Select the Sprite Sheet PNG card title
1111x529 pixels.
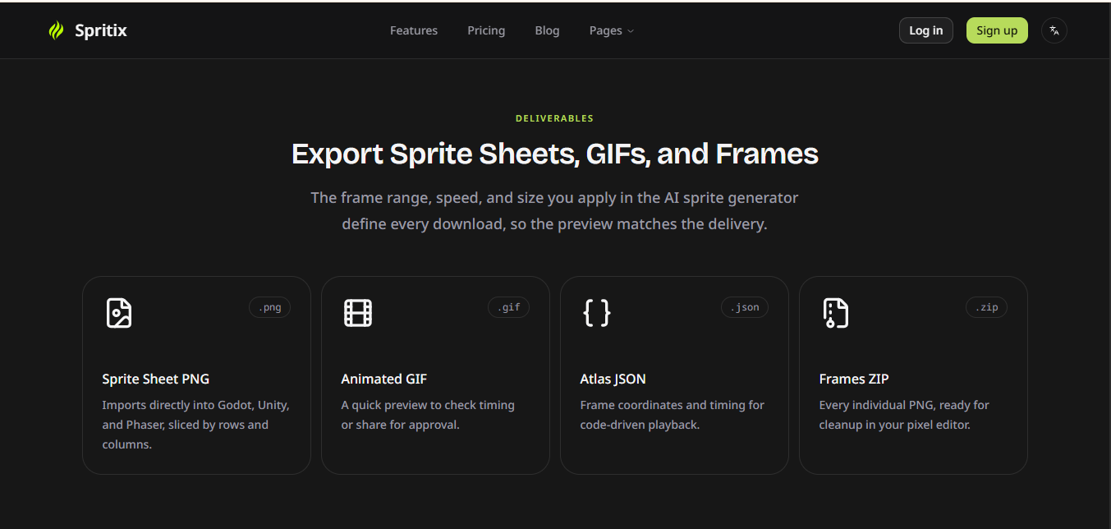(x=156, y=379)
